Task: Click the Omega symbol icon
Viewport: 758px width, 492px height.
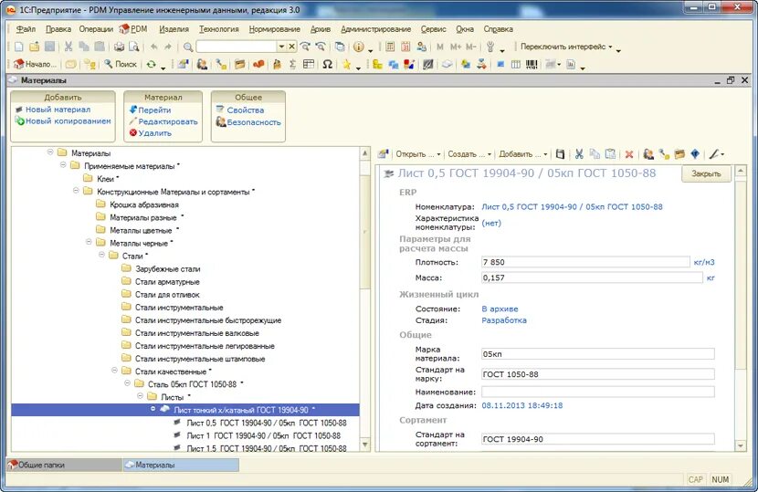Action: click(327, 64)
